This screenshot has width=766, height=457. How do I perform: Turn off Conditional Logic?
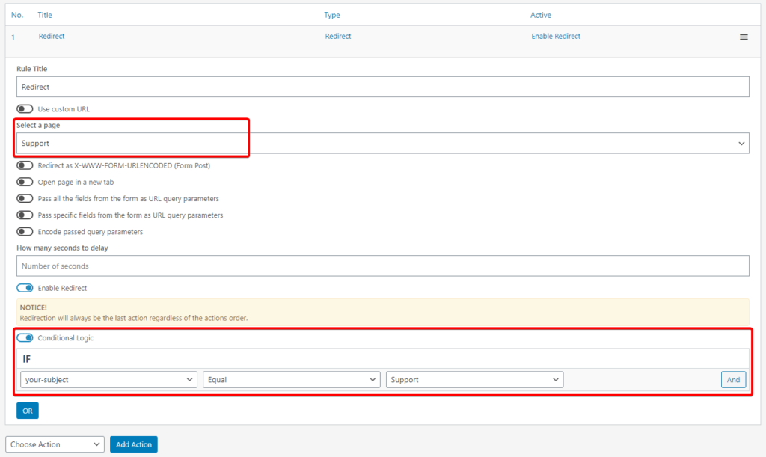pos(25,337)
